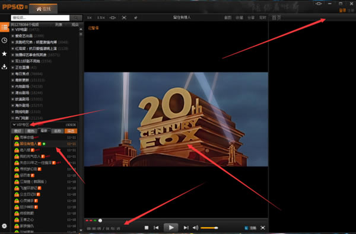Open favorites star sidebar icon

(x=4, y=54)
